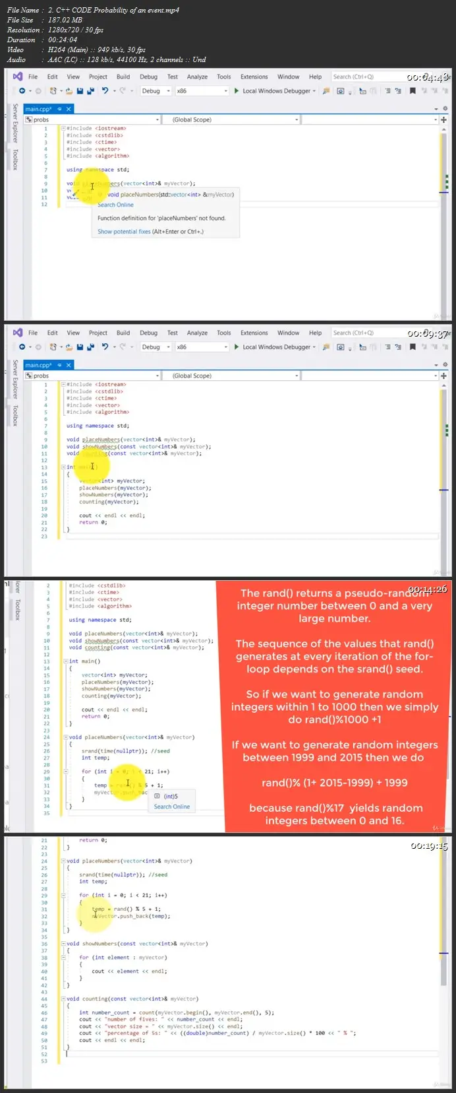Click Save icon in 00:04:43 frame toolbar
Screen dimensions: 456x1093
[80, 91]
